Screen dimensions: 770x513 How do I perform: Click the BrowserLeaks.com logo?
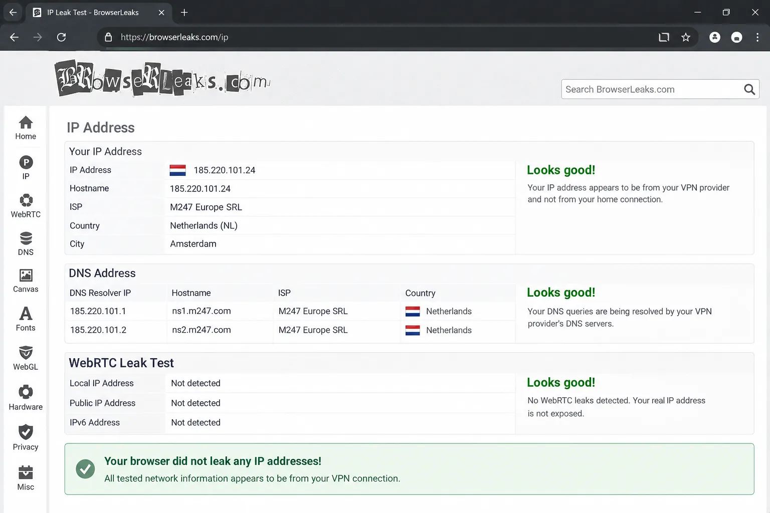click(x=162, y=79)
